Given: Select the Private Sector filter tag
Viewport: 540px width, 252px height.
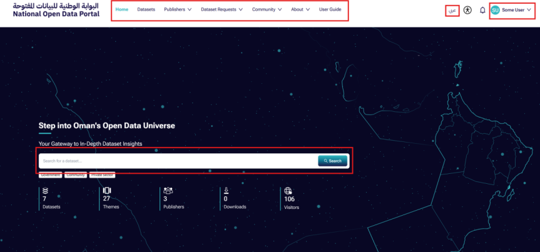Looking at the screenshot, I should (102, 175).
